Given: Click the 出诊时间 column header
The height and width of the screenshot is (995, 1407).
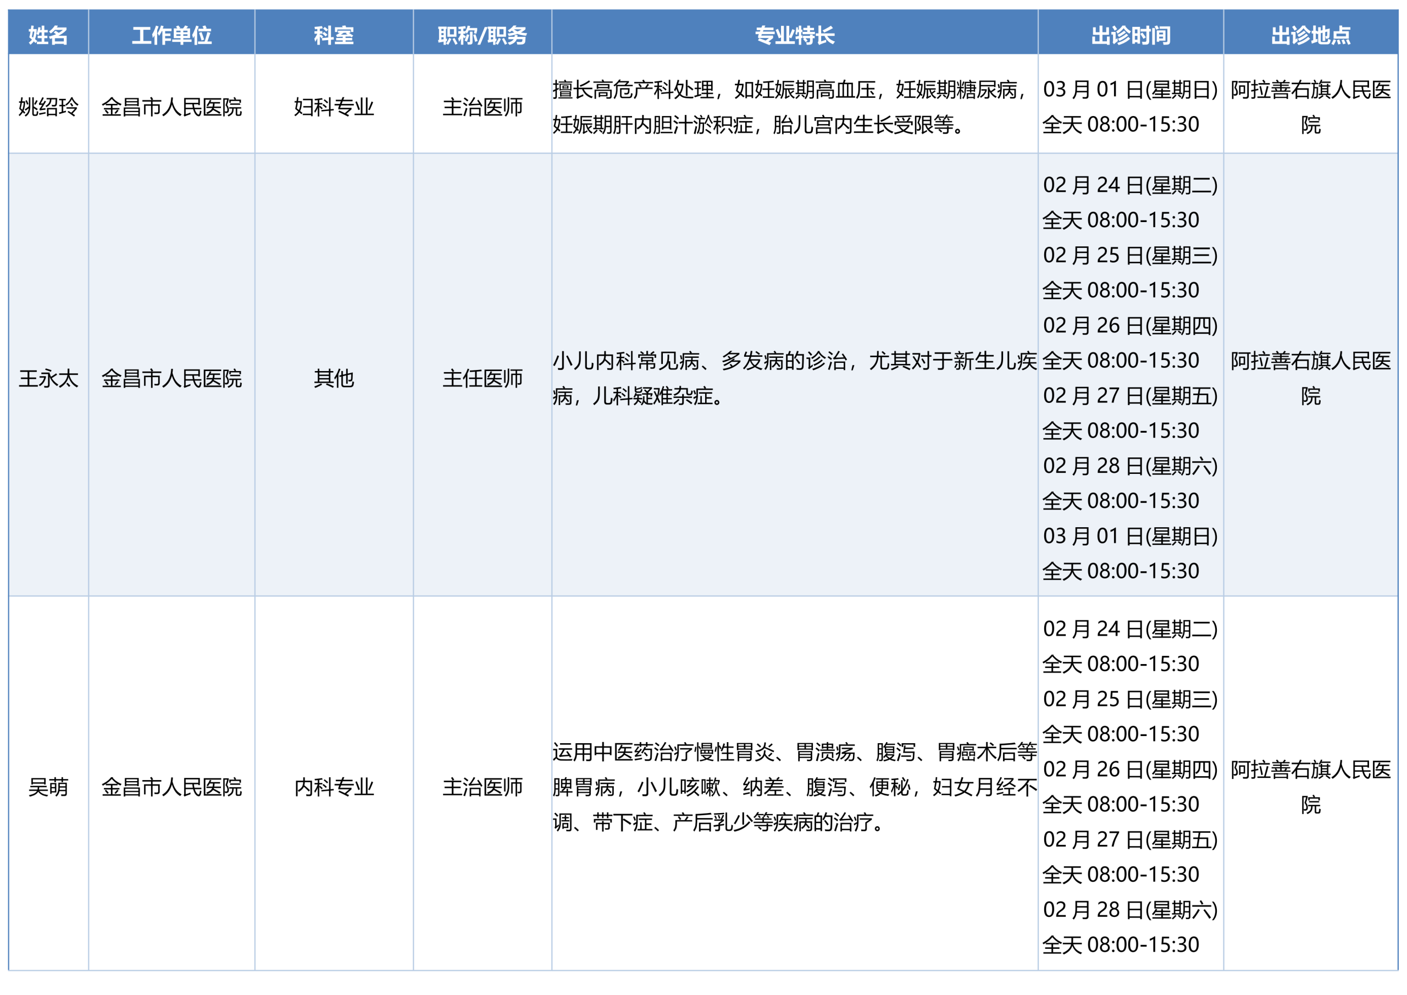Looking at the screenshot, I should pyautogui.click(x=1131, y=35).
